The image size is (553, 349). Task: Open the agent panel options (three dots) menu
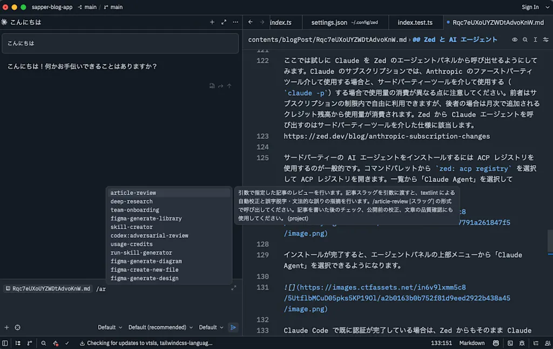pos(235,22)
